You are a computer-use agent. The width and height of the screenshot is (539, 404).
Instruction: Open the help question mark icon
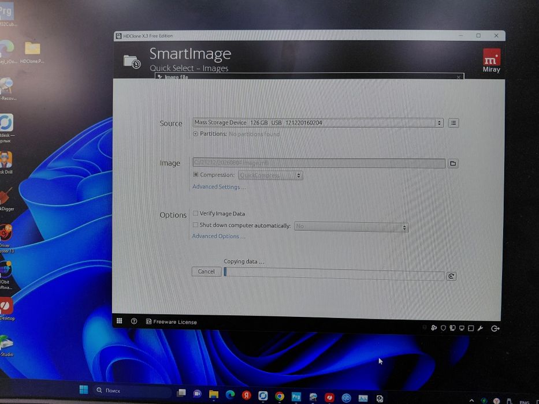point(134,321)
